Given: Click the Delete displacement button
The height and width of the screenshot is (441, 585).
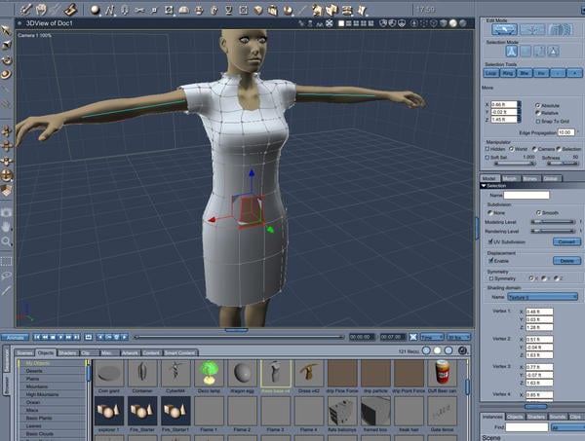Looking at the screenshot, I should coord(566,261).
